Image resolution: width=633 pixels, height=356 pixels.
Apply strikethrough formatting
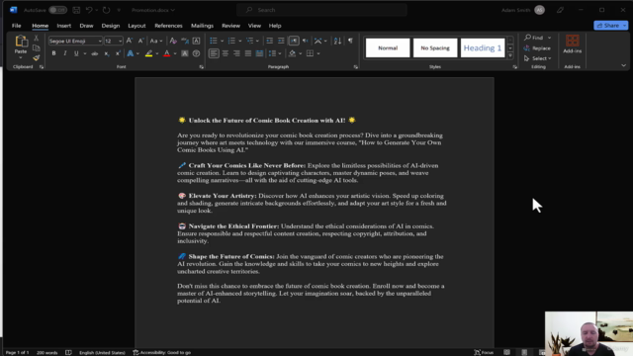(x=95, y=53)
